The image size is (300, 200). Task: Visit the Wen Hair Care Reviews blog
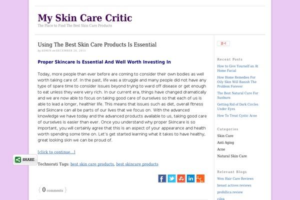pos(238,178)
